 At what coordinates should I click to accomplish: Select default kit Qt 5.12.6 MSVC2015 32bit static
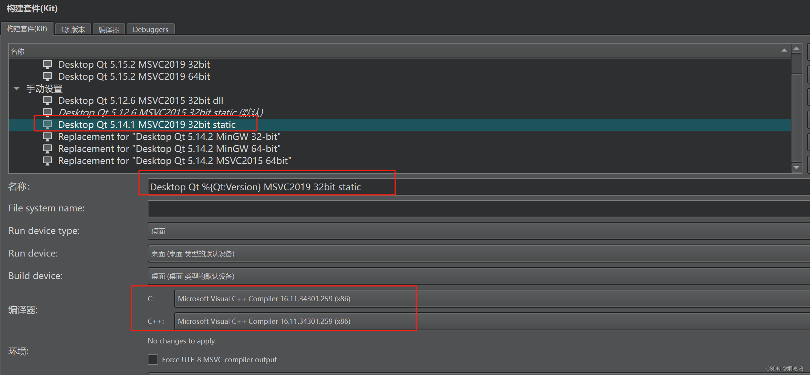click(160, 112)
